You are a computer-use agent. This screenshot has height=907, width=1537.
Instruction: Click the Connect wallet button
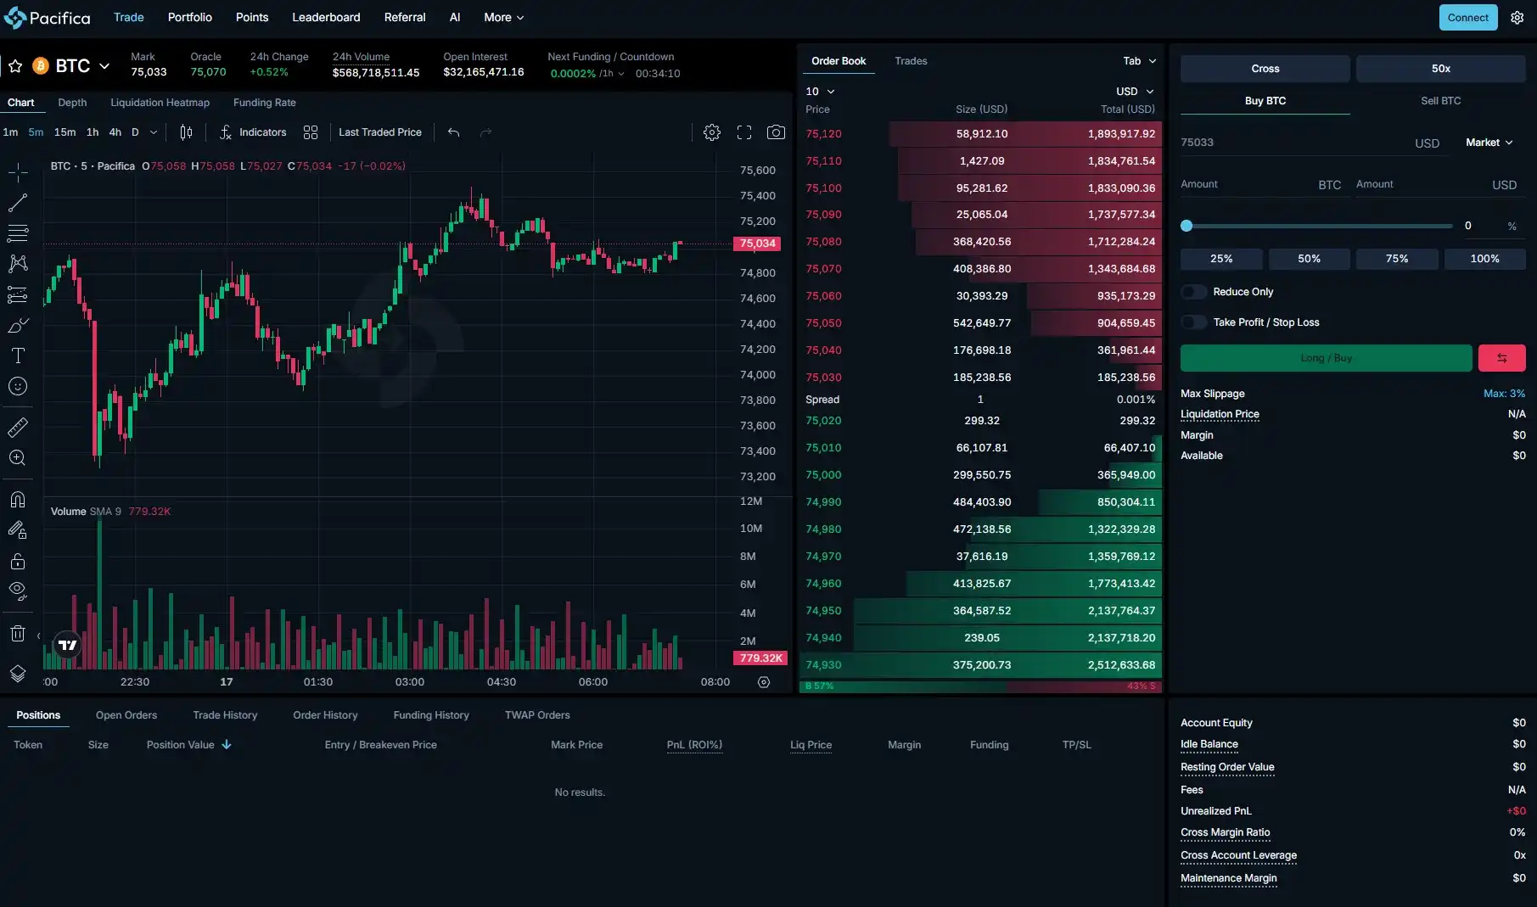click(1467, 18)
